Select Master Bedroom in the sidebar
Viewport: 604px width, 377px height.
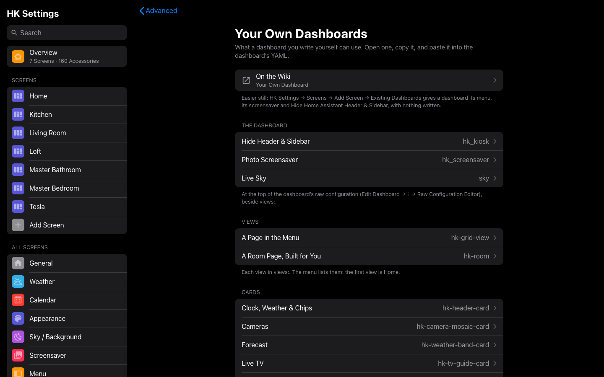point(67,188)
